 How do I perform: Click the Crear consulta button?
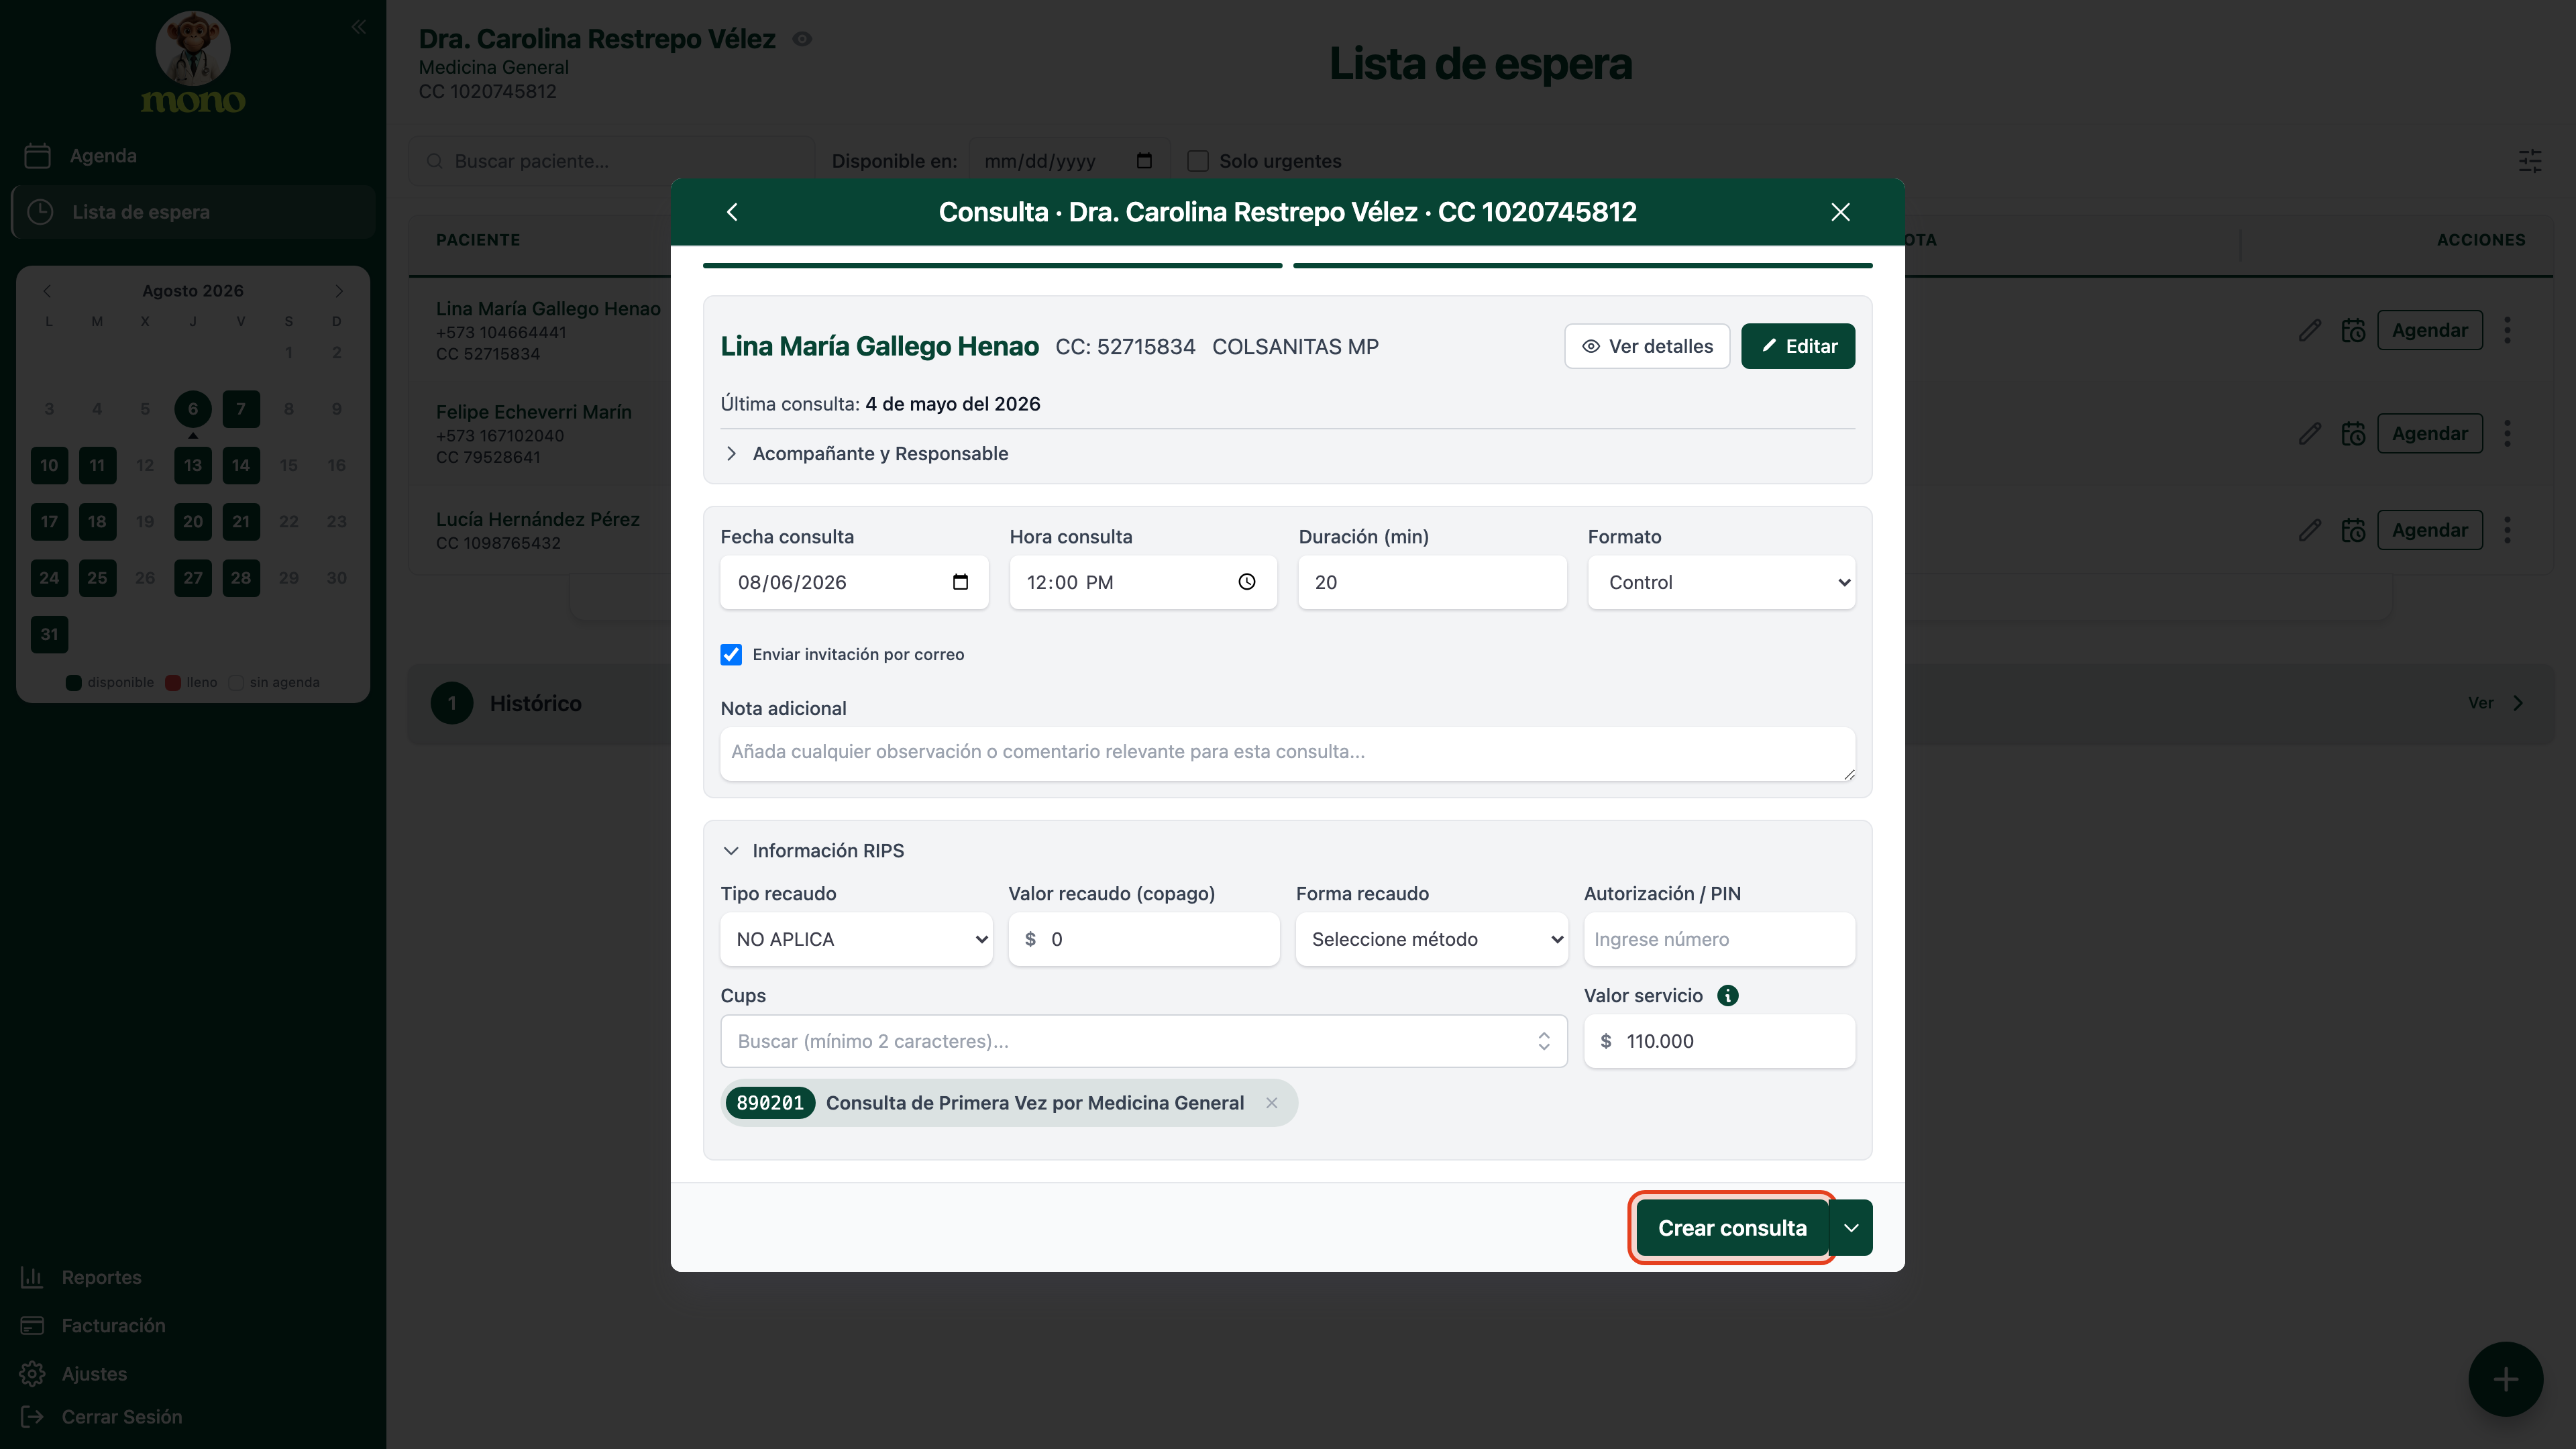[1732, 1228]
